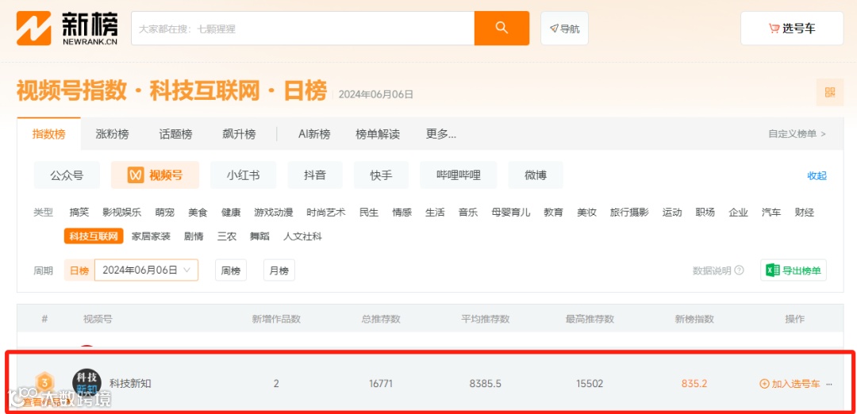Select the 日榜 period
The image size is (857, 414).
pos(79,270)
